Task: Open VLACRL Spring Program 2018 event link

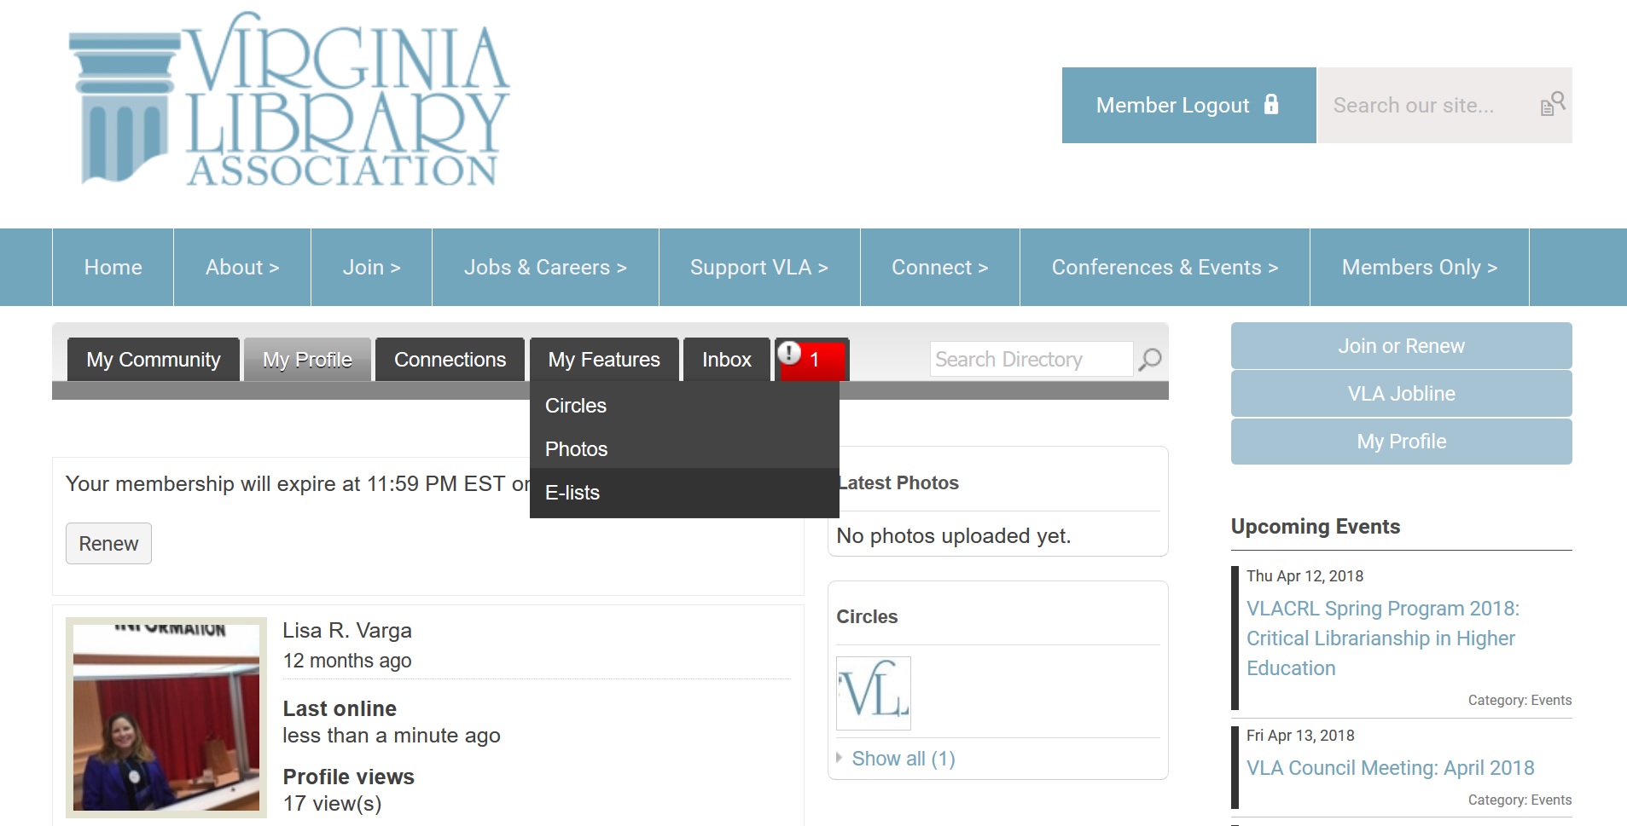Action: pos(1383,638)
